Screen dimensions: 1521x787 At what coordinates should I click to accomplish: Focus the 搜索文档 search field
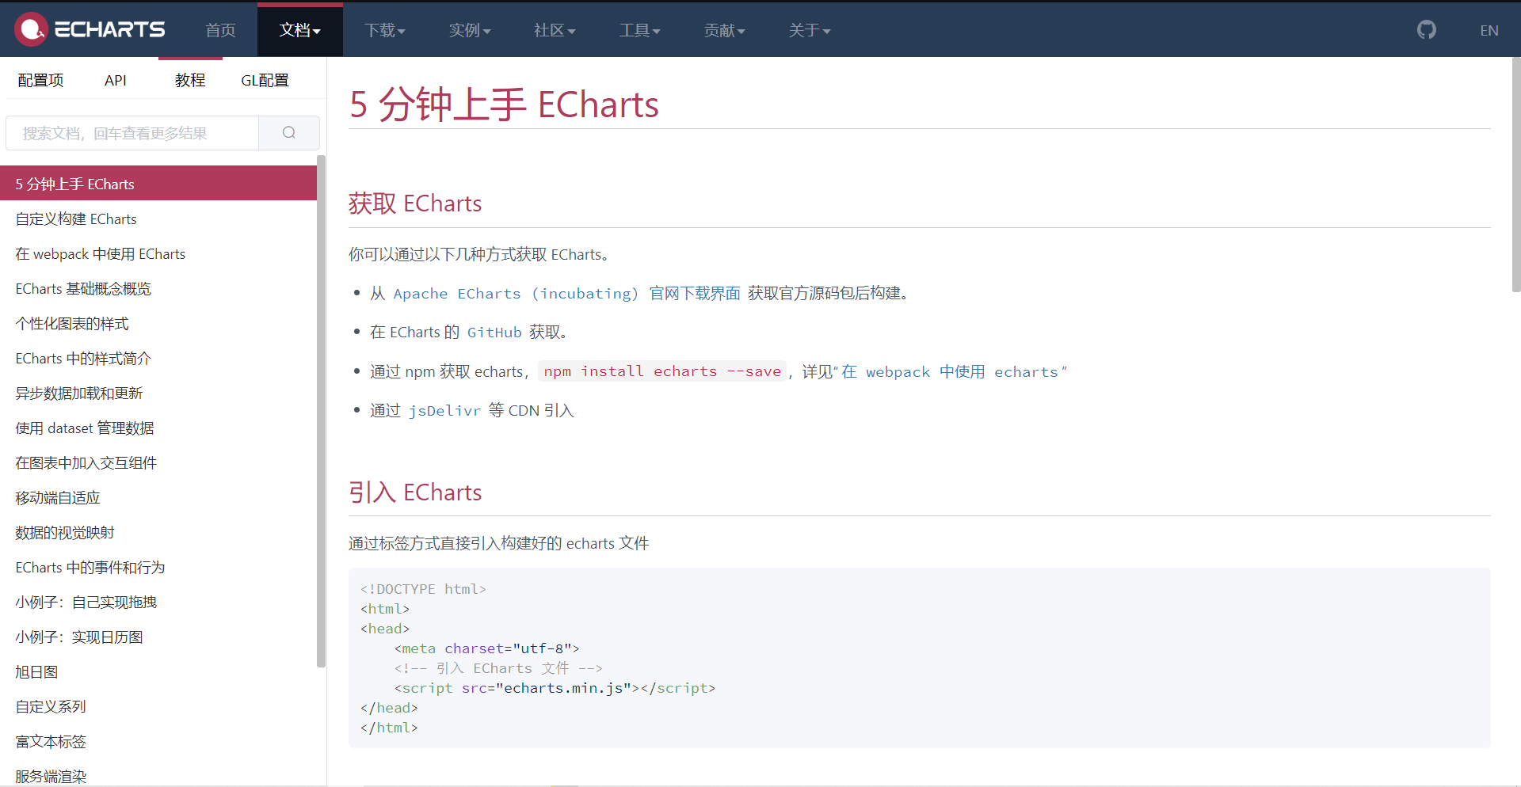[132, 133]
